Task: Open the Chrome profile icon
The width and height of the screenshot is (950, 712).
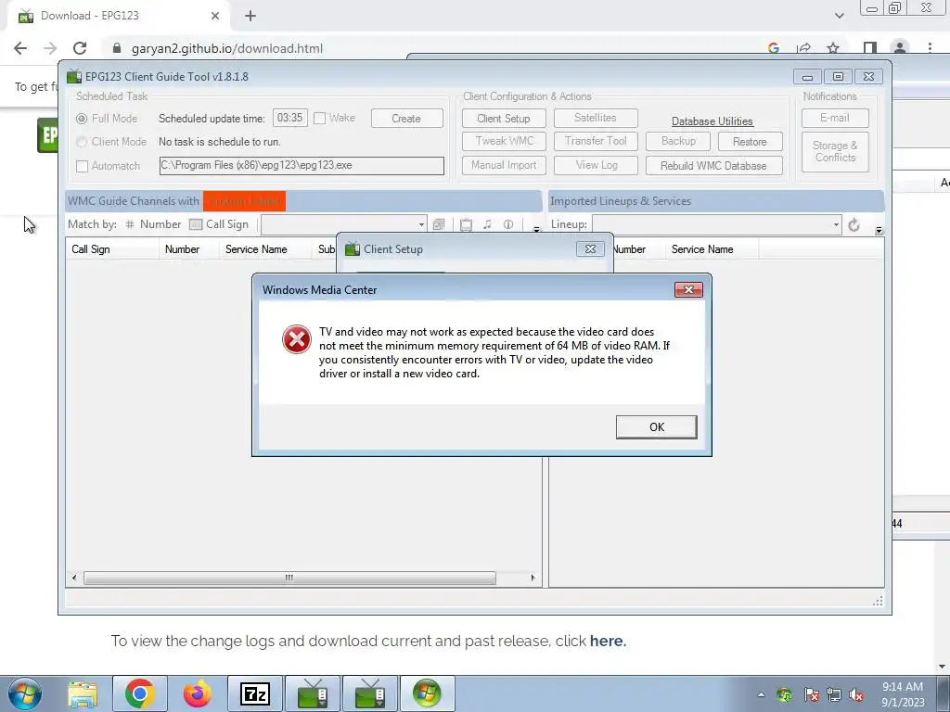Action: point(900,48)
